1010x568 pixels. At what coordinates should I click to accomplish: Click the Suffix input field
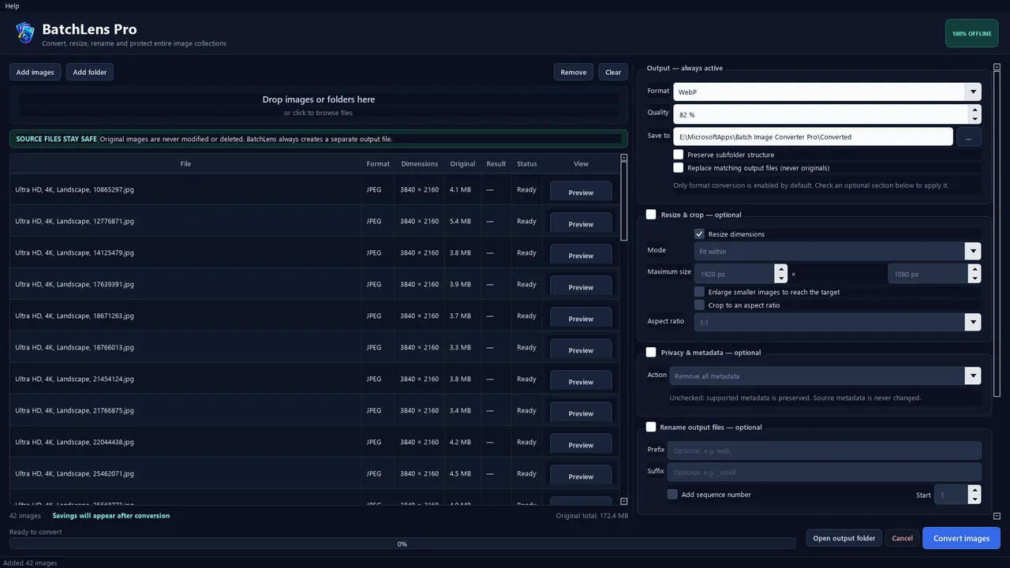(x=825, y=472)
